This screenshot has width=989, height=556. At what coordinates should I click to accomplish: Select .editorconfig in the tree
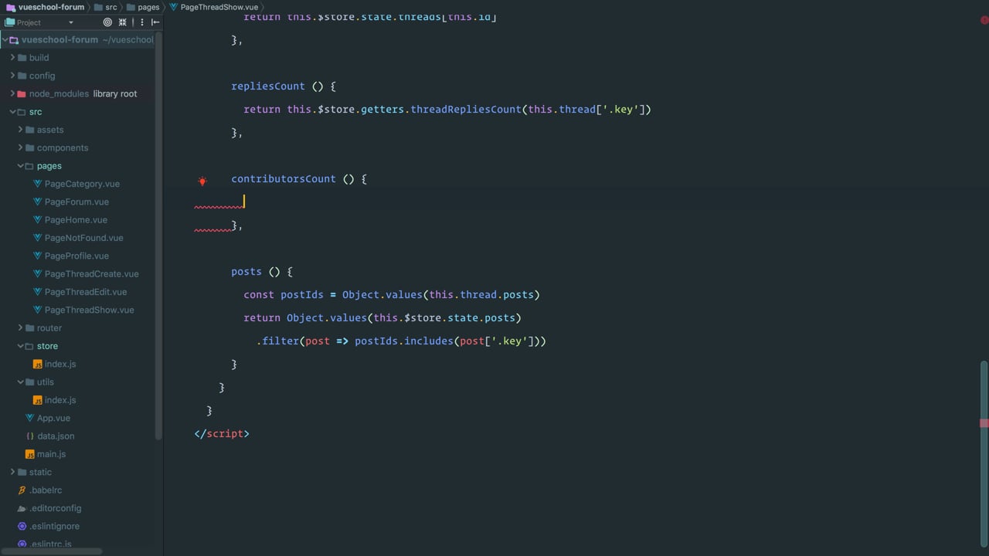pos(55,508)
